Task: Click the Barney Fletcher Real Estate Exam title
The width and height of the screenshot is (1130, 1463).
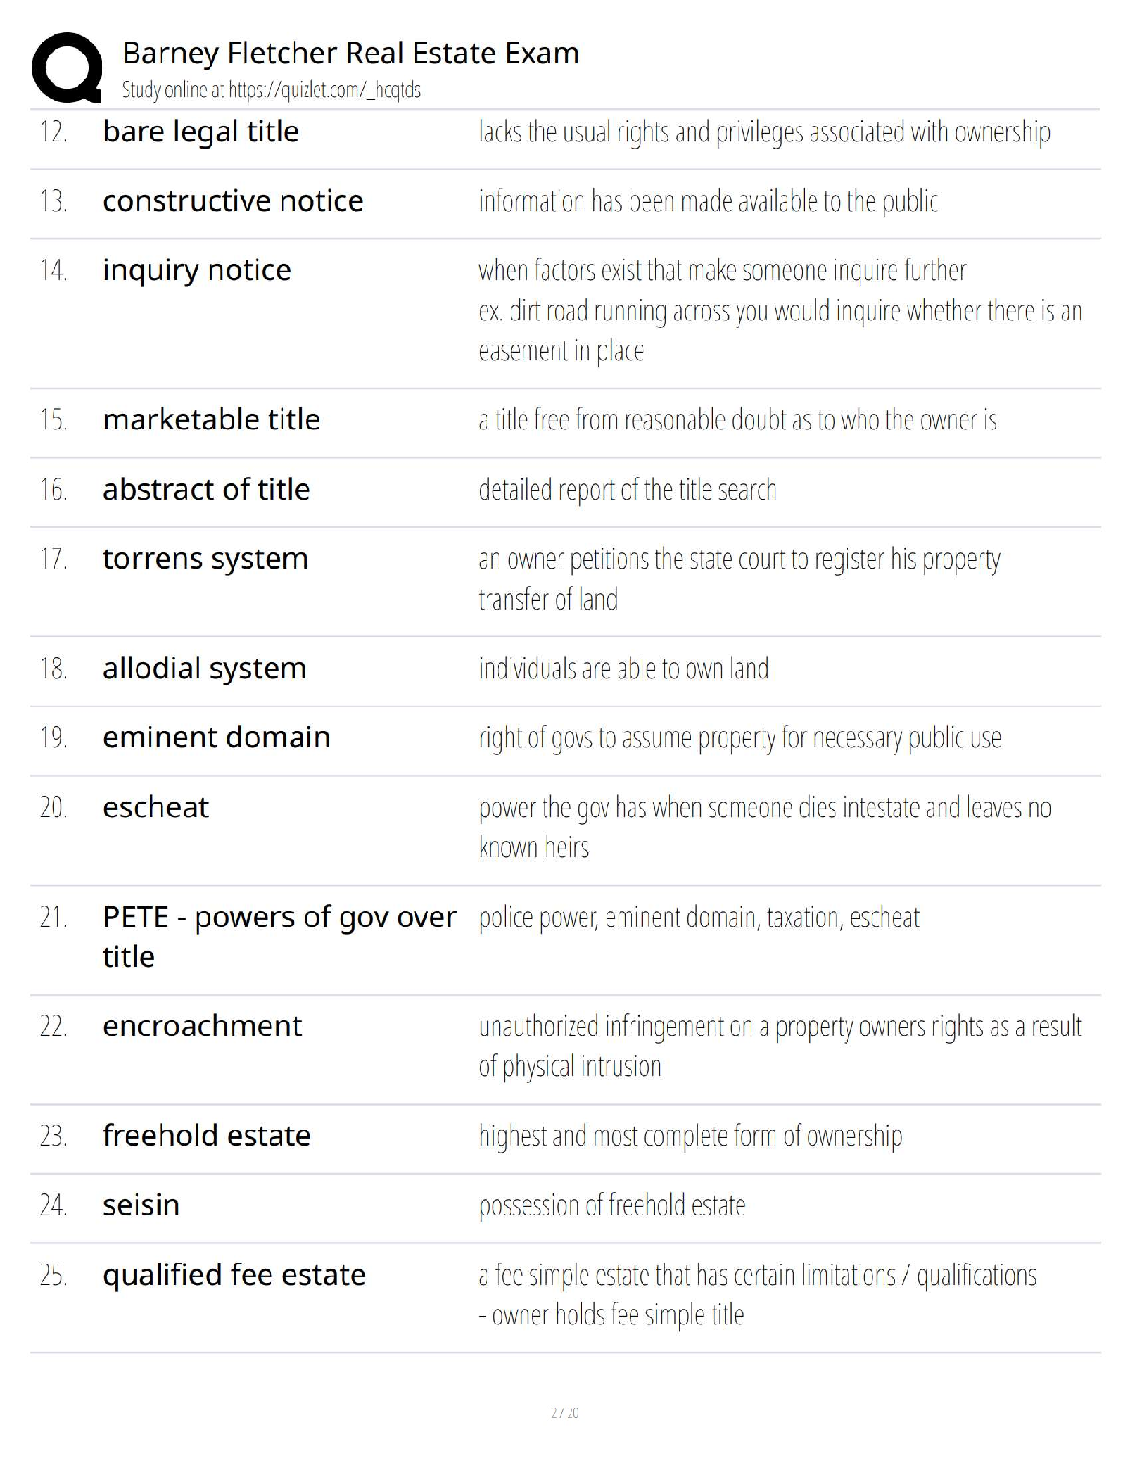Action: 351,53
